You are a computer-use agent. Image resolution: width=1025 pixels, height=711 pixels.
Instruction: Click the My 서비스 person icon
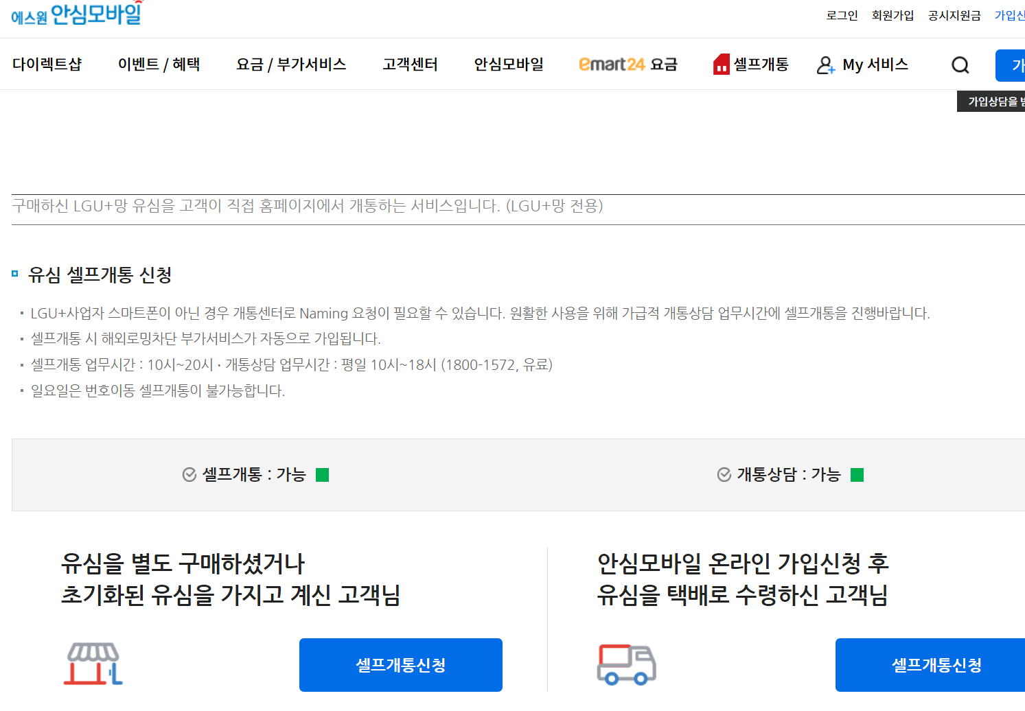pos(826,65)
